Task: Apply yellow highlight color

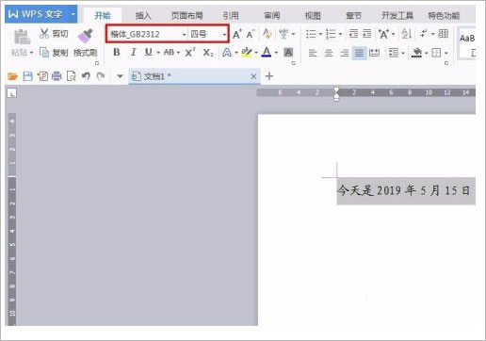Action: [247, 52]
